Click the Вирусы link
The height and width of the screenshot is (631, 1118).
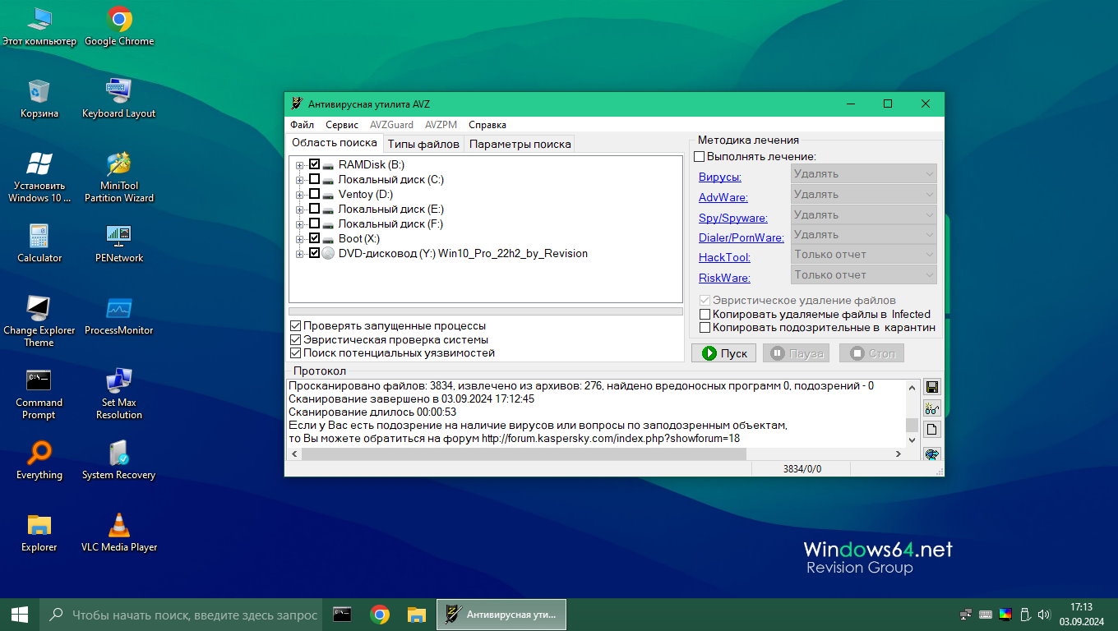(x=719, y=177)
